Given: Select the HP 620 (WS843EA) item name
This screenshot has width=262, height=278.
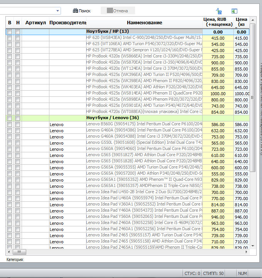Looking at the screenshot, I should coord(144,37).
